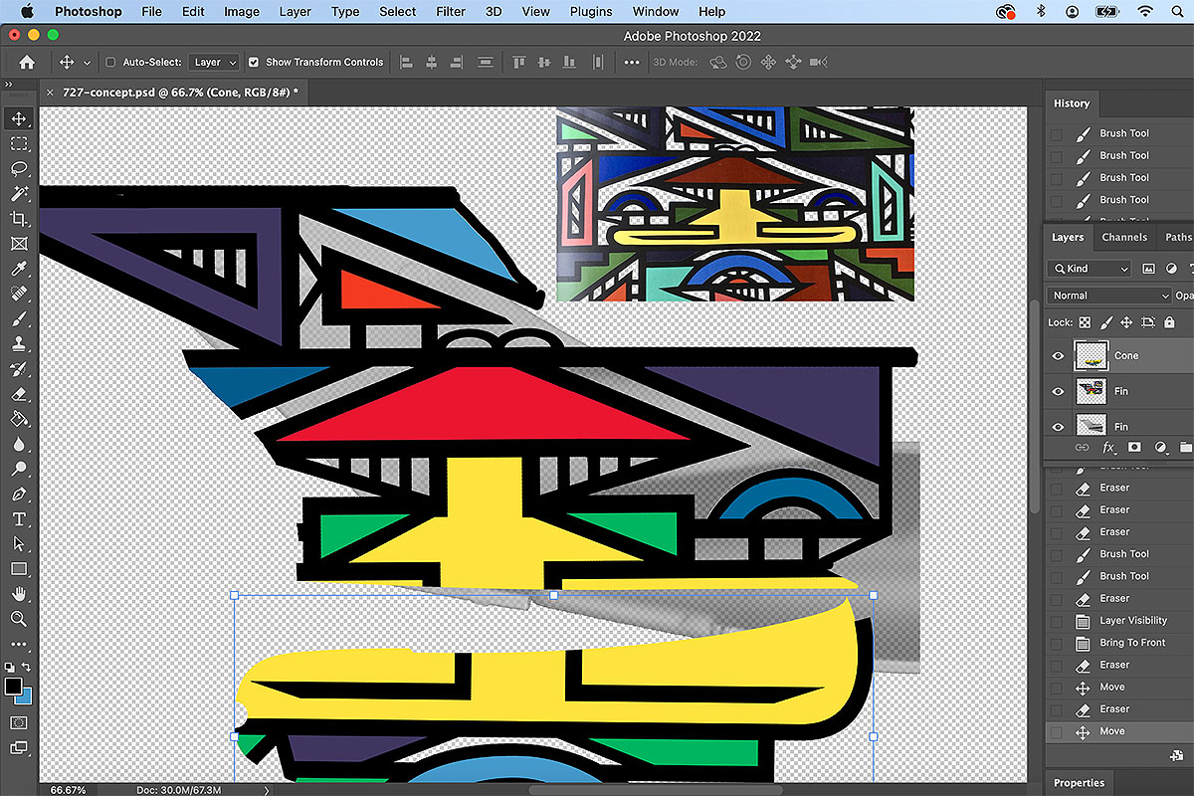1194x796 pixels.
Task: Choose the Horizontal Type tool
Action: click(19, 519)
